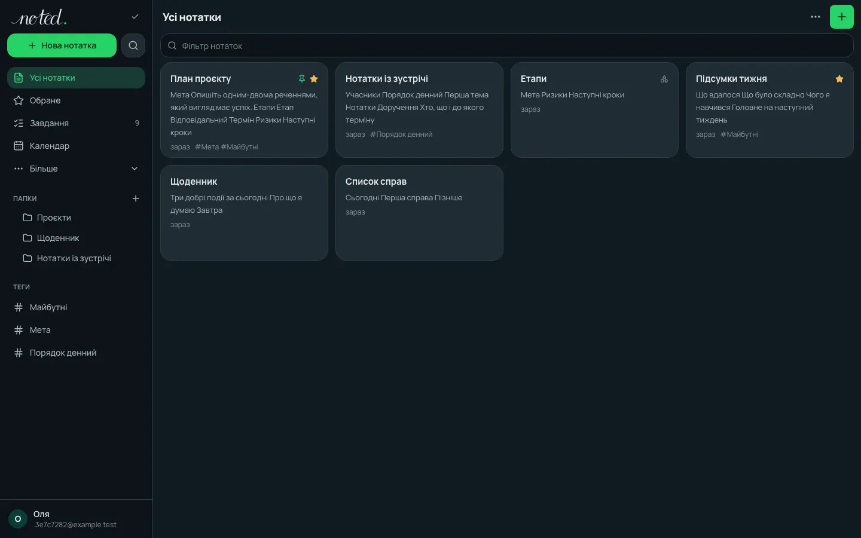Click the Щоденник folder icon in sidebar
The height and width of the screenshot is (538, 861).
coord(28,238)
